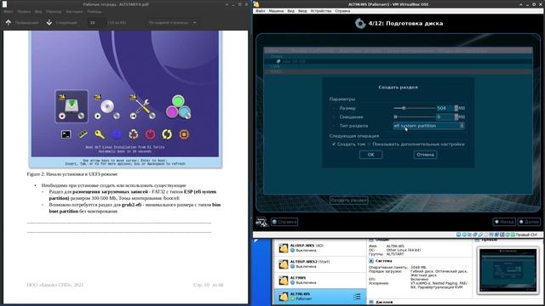Click the offset value field showing 0

click(445, 117)
